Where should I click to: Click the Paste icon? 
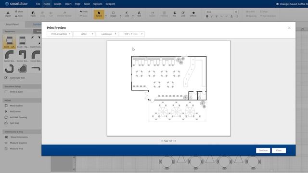pyautogui.click(x=33, y=14)
